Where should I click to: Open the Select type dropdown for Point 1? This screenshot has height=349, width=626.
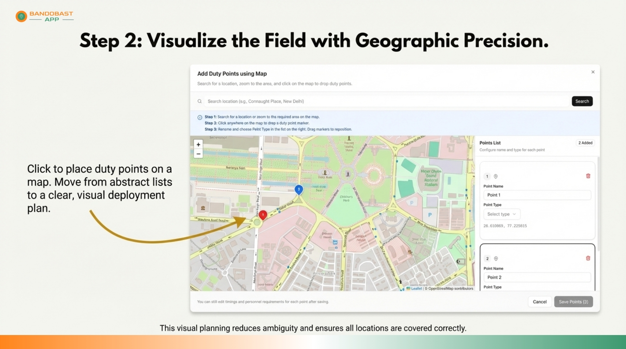(501, 214)
